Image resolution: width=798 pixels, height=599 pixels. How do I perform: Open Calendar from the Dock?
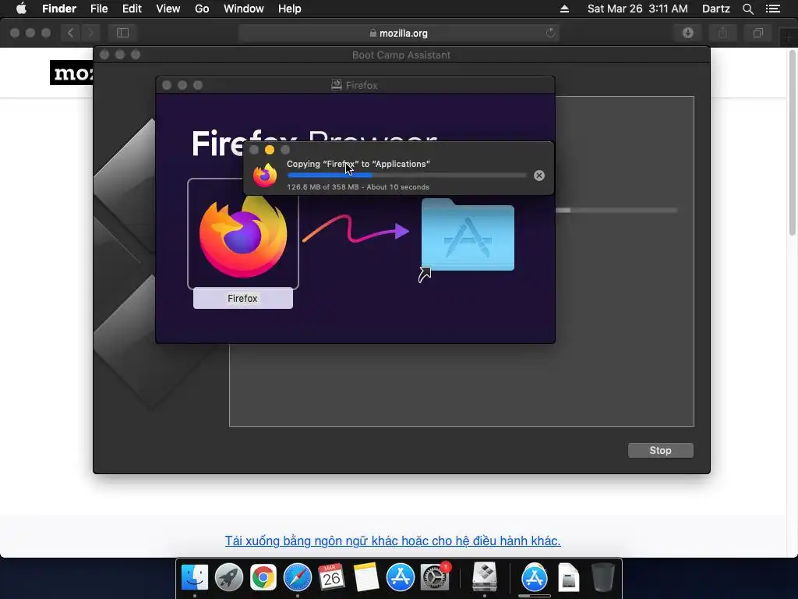[332, 578]
